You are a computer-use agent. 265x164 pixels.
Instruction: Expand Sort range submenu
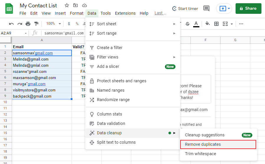133,33
